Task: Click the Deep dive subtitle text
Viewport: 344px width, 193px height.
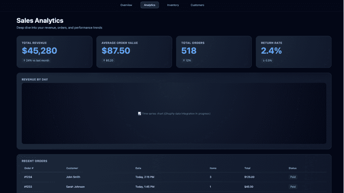Action: [59, 28]
